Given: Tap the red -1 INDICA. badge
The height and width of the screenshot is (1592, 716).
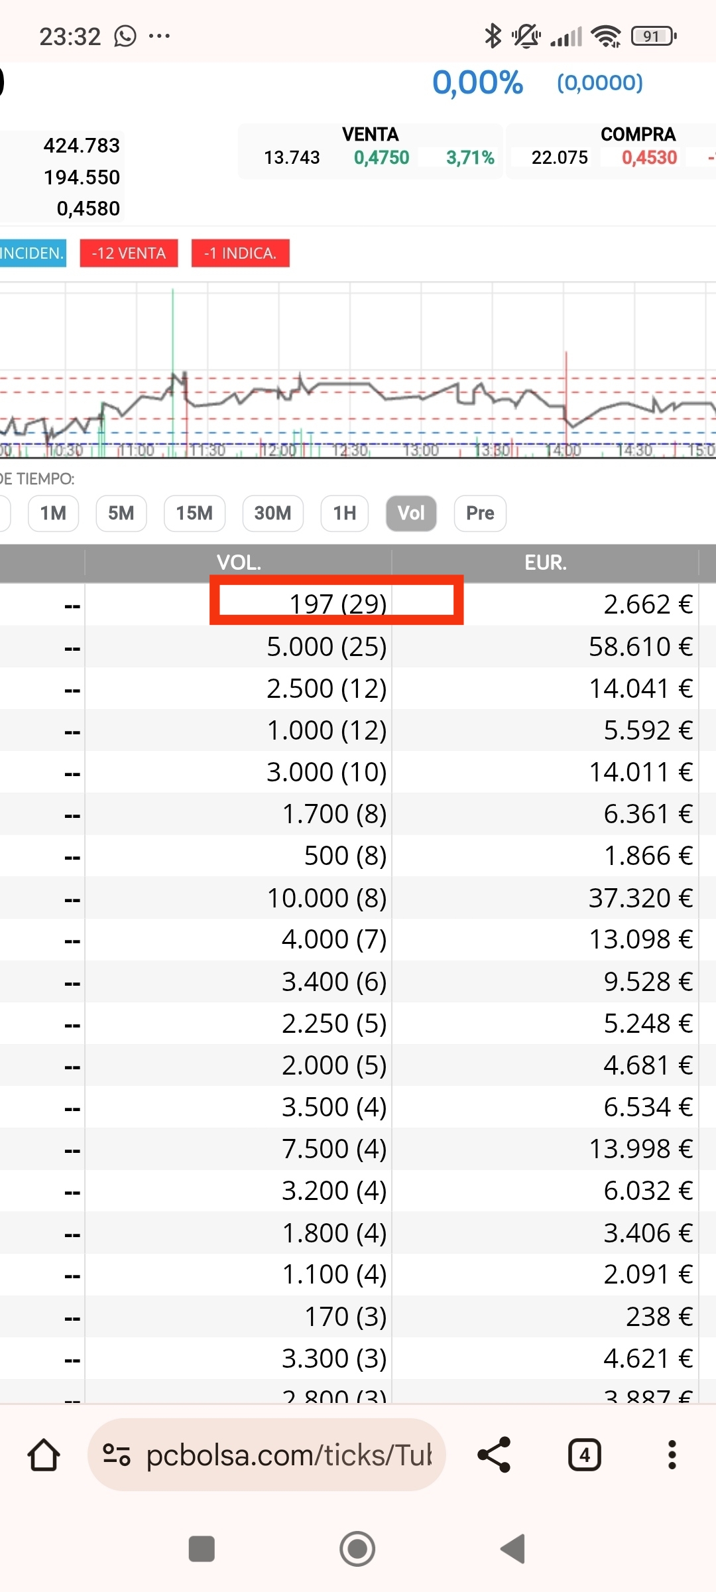Looking at the screenshot, I should pos(240,253).
